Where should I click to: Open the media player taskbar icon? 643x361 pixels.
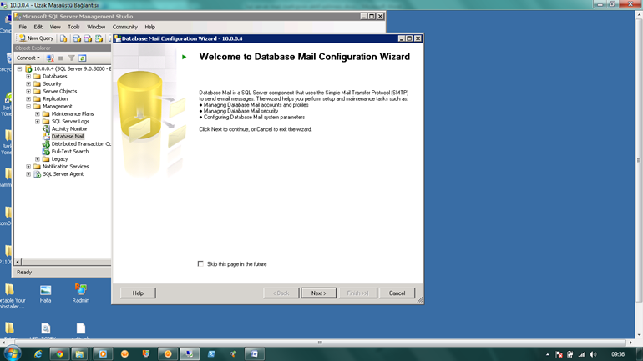point(103,354)
